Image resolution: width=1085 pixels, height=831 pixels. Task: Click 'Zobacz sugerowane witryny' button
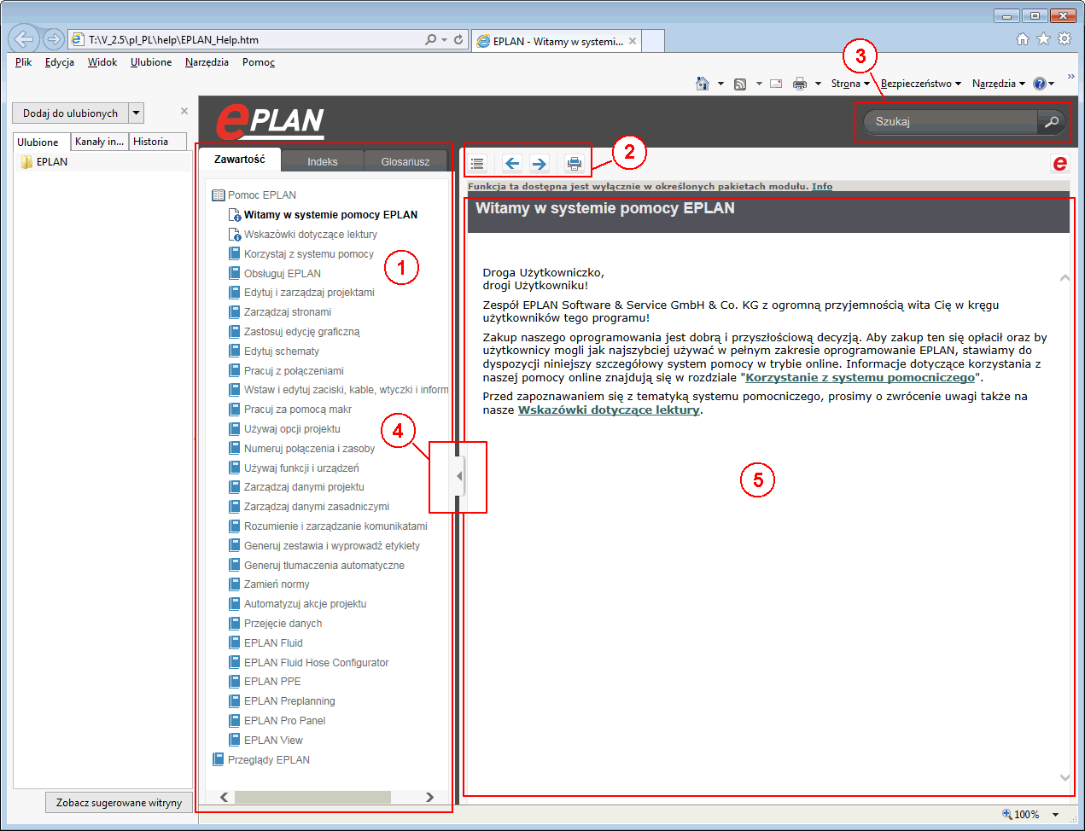click(119, 803)
